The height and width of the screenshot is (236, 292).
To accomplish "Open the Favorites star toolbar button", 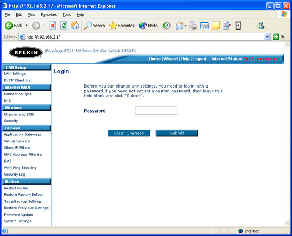I will point(121,26).
